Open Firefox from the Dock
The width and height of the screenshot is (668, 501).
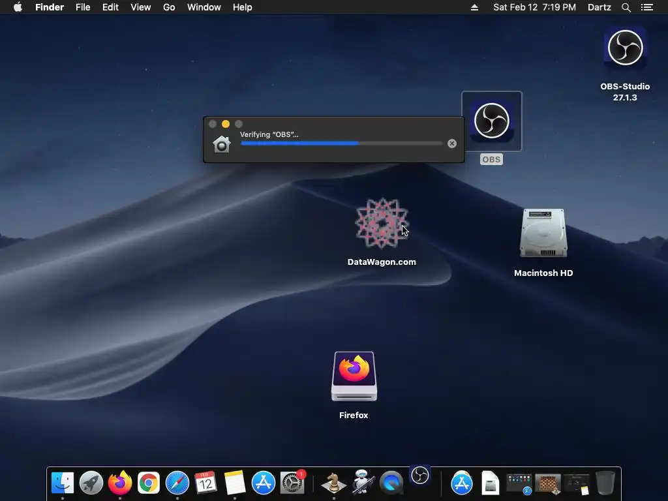click(120, 483)
